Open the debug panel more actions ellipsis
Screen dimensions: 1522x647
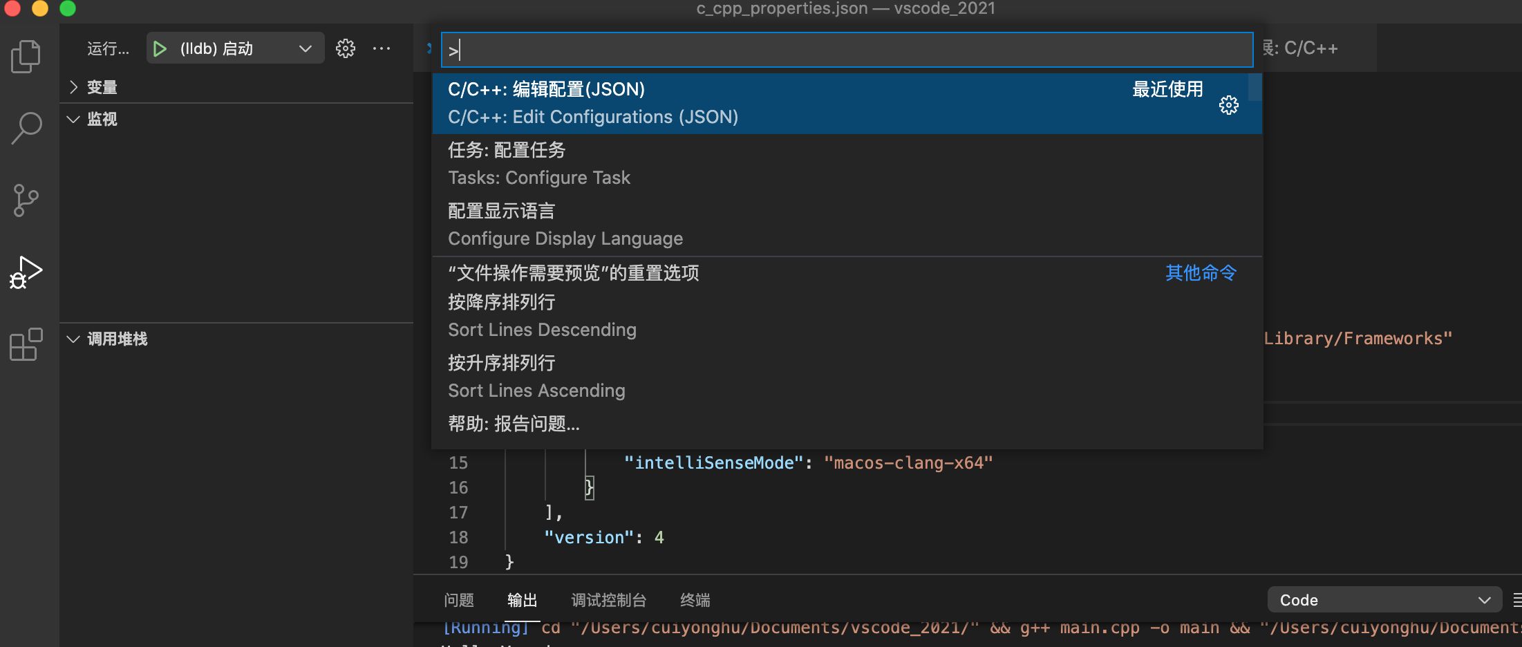tap(382, 48)
